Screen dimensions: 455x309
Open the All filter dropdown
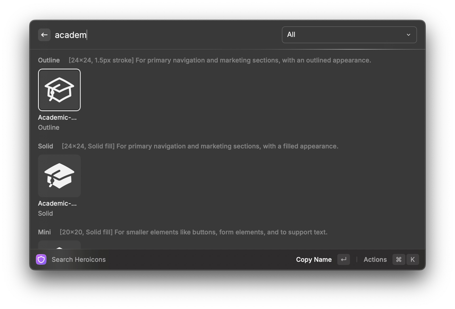[x=349, y=35]
